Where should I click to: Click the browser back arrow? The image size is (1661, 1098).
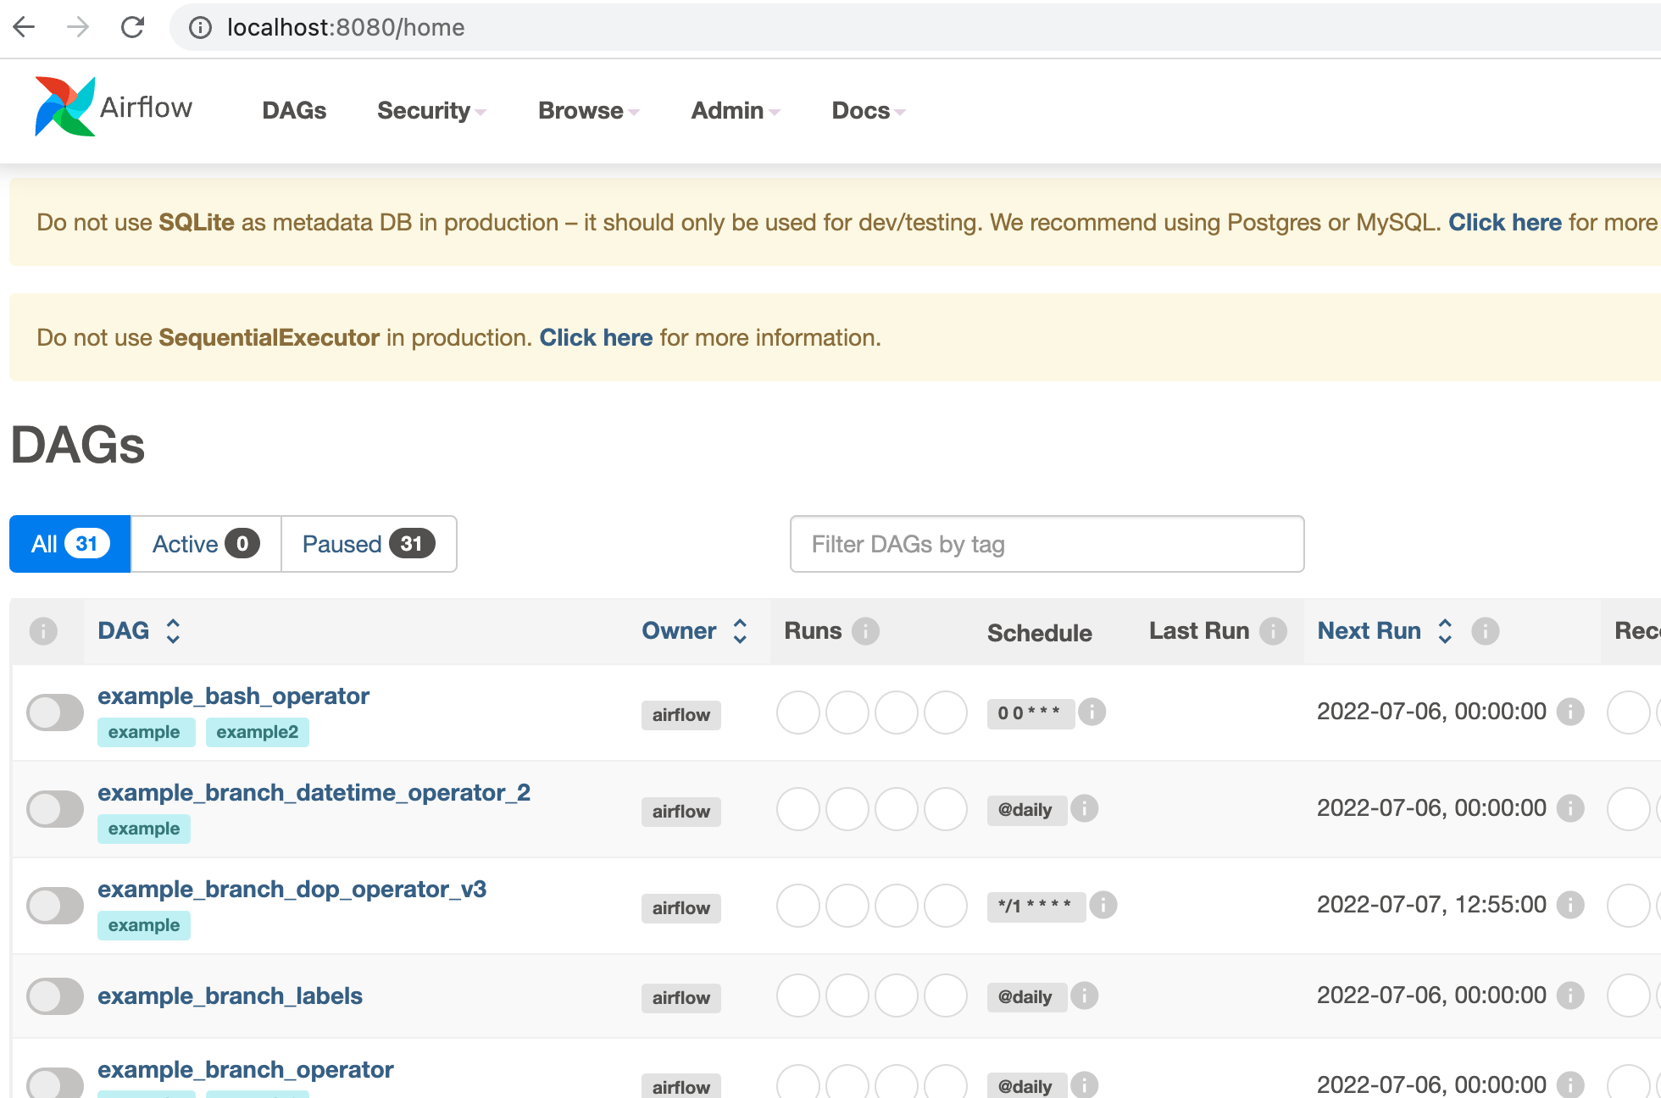pyautogui.click(x=25, y=27)
